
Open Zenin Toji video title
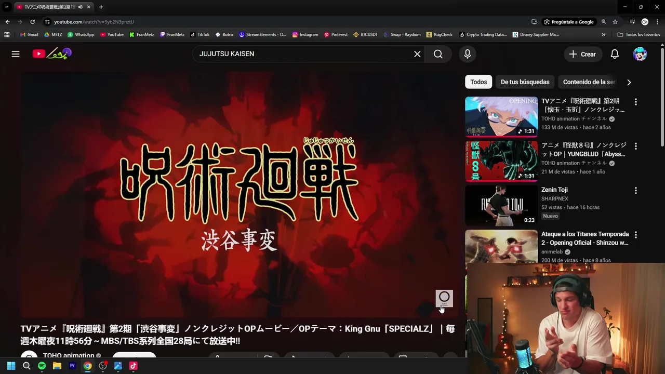tap(554, 190)
